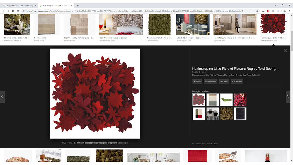Image resolution: width=293 pixels, height=165 pixels.
Task: Bookmark this page with the star icon
Action: point(257,11)
